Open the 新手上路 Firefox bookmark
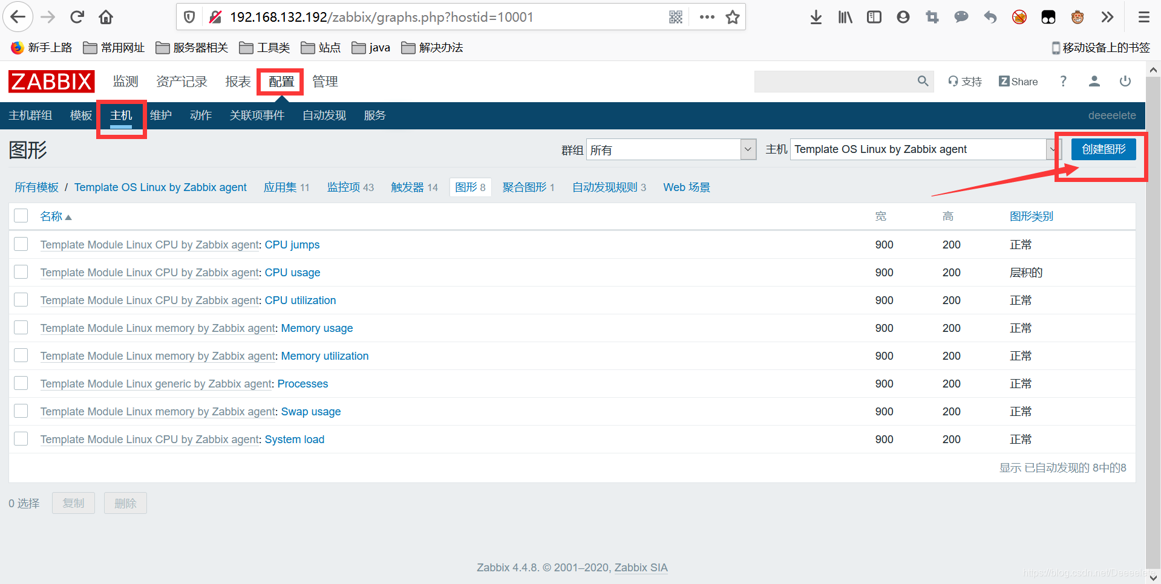1161x584 pixels. coord(41,47)
